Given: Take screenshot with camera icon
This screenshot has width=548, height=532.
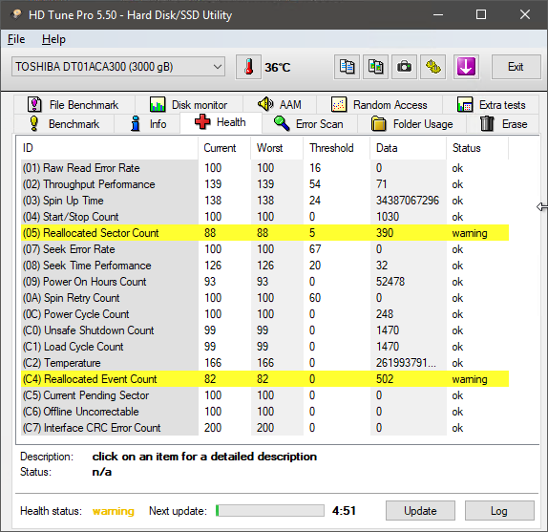Looking at the screenshot, I should tap(404, 67).
